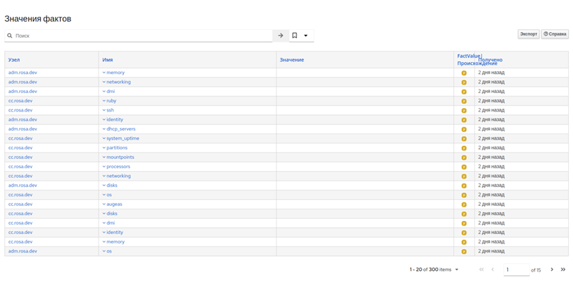This screenshot has width=573, height=299.
Task: Open the adm.rosa.dev link in the first row
Action: 23,73
